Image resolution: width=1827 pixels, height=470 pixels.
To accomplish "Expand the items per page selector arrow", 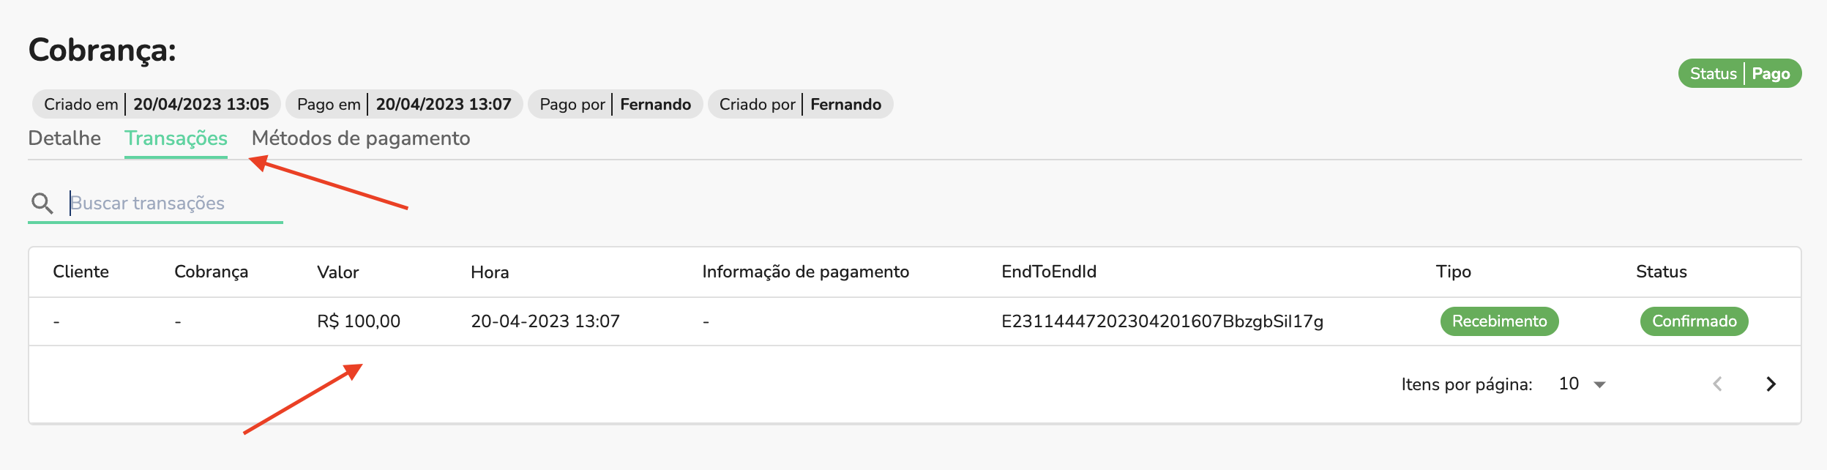I will (x=1599, y=383).
